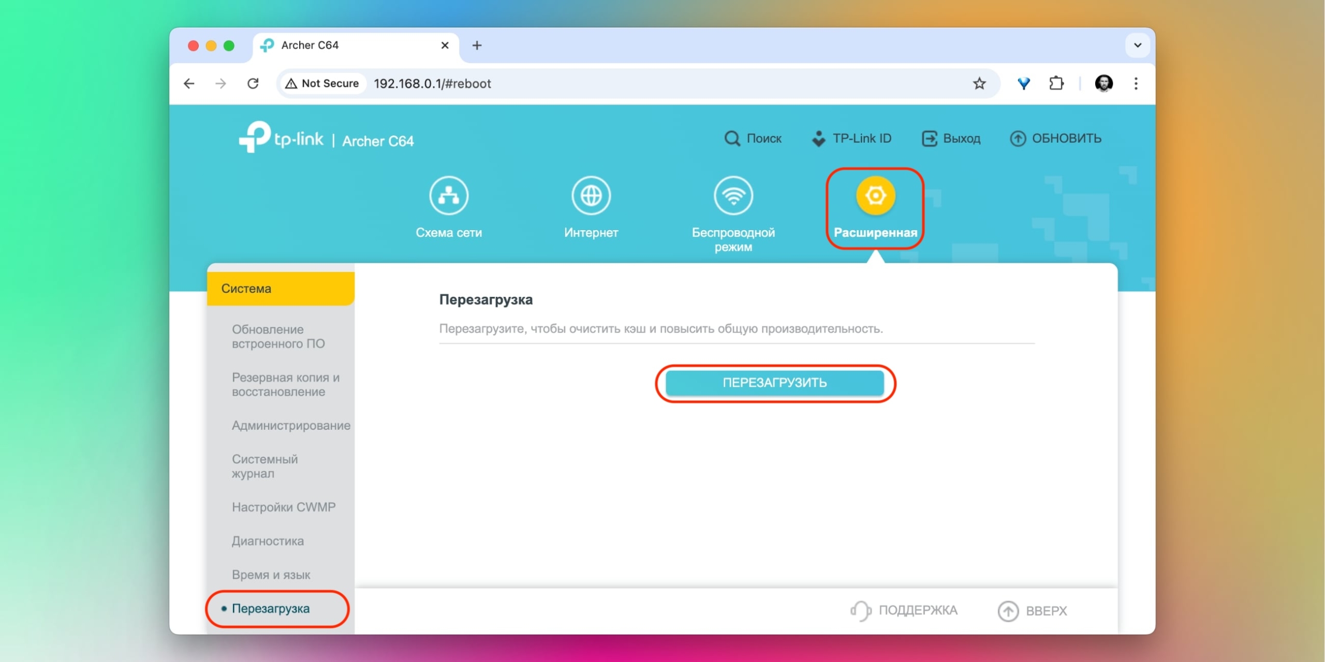Screen dimensions: 1325x662
Task: Click the Search (Поиск) magnifier icon
Action: click(732, 139)
